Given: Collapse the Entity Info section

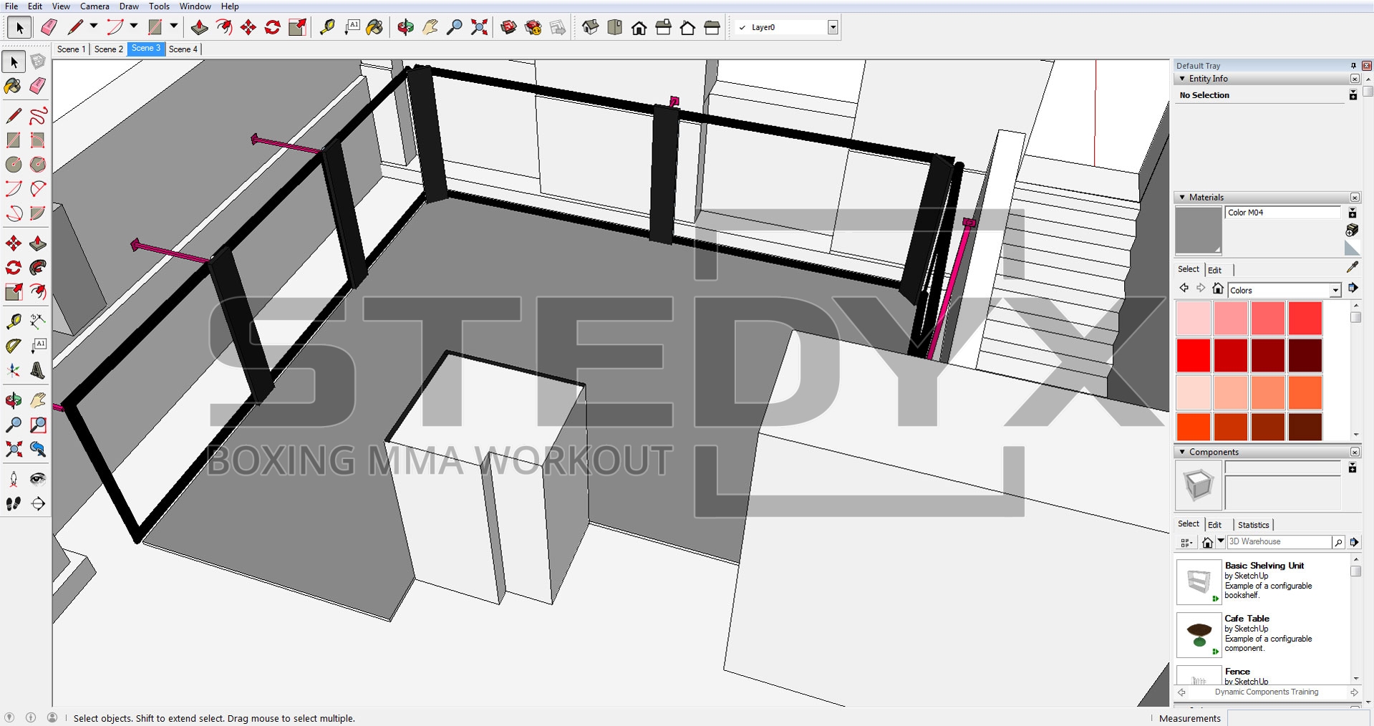Looking at the screenshot, I should [1182, 79].
